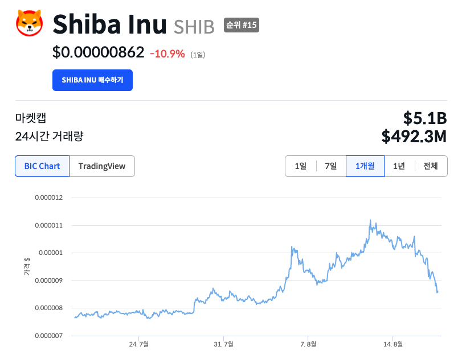466x363 pixels.
Task: Click the chart's peak near 0.000011
Action: (370, 221)
